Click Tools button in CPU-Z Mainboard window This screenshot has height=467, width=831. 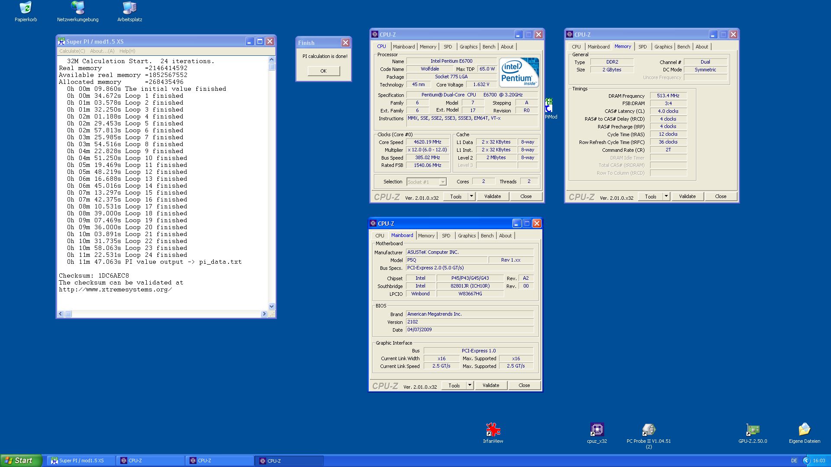(x=454, y=385)
